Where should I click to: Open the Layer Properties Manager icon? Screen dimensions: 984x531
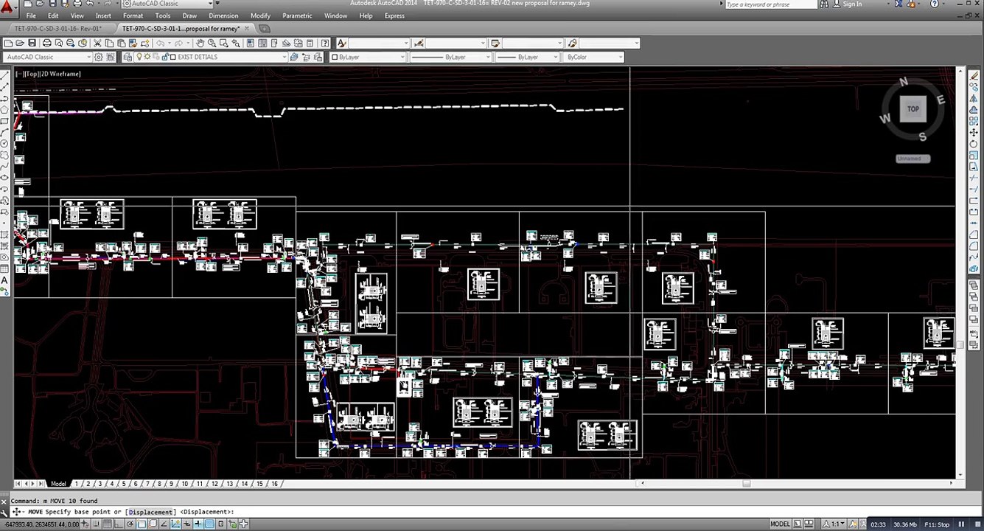128,57
